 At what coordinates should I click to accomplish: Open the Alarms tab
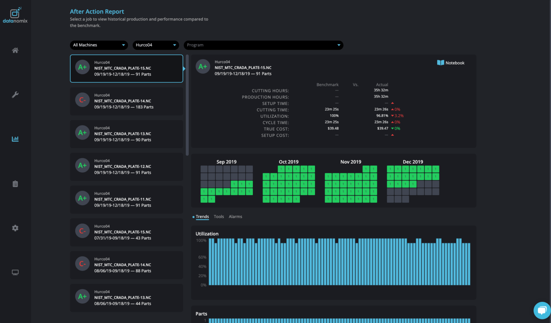(235, 216)
